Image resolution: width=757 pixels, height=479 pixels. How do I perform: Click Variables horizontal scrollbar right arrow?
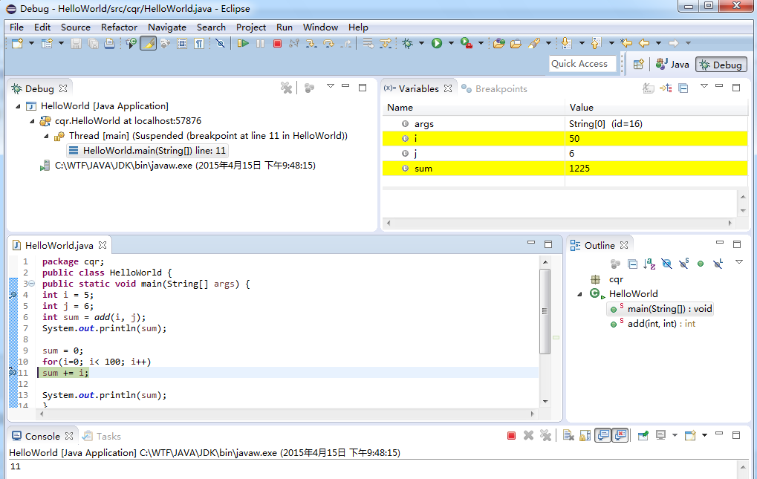(730, 223)
